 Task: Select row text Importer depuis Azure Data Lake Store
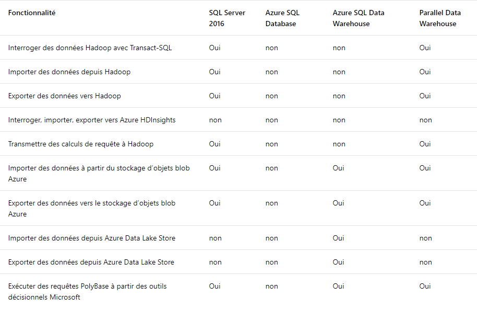92,238
